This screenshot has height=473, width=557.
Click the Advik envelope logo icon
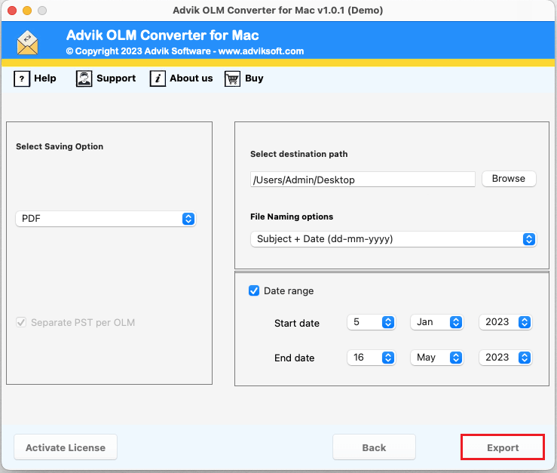tap(27, 43)
